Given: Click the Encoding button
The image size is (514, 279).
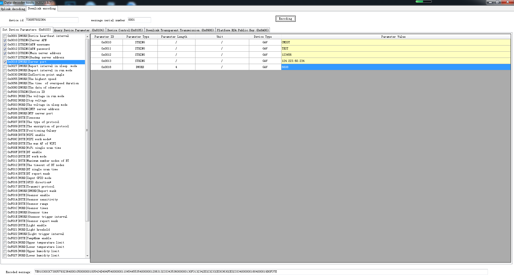Looking at the screenshot, I should pyautogui.click(x=285, y=19).
